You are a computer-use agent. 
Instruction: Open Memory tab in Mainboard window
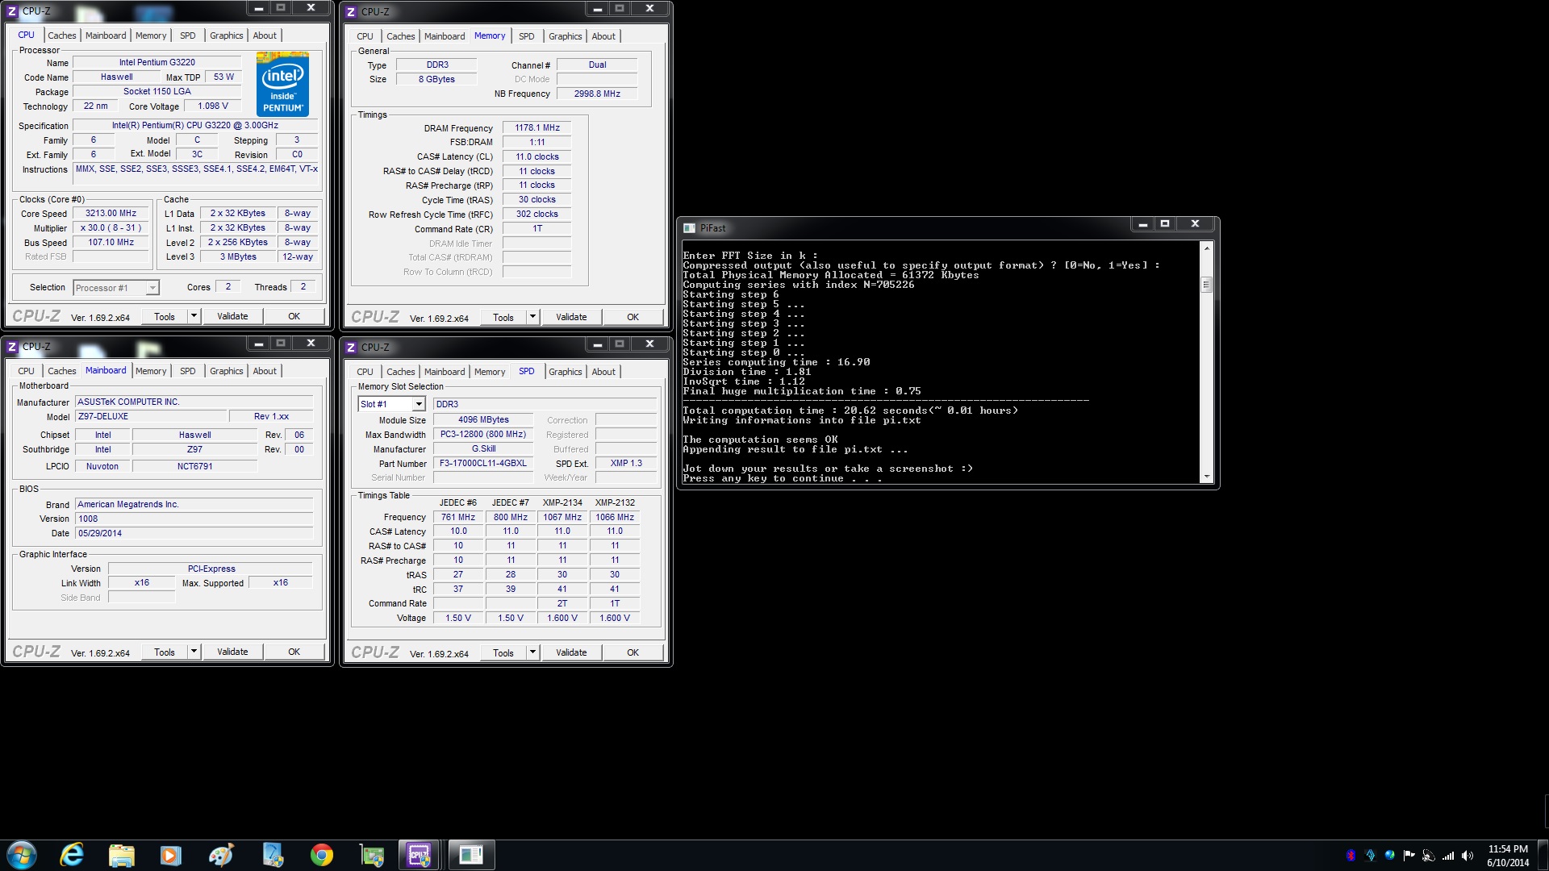click(x=151, y=371)
